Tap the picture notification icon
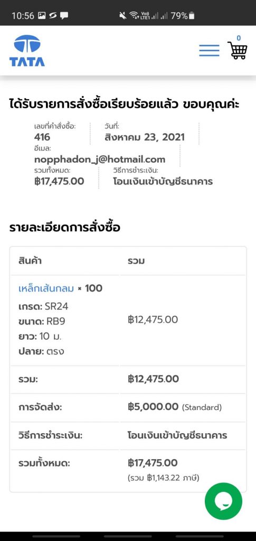 click(42, 15)
